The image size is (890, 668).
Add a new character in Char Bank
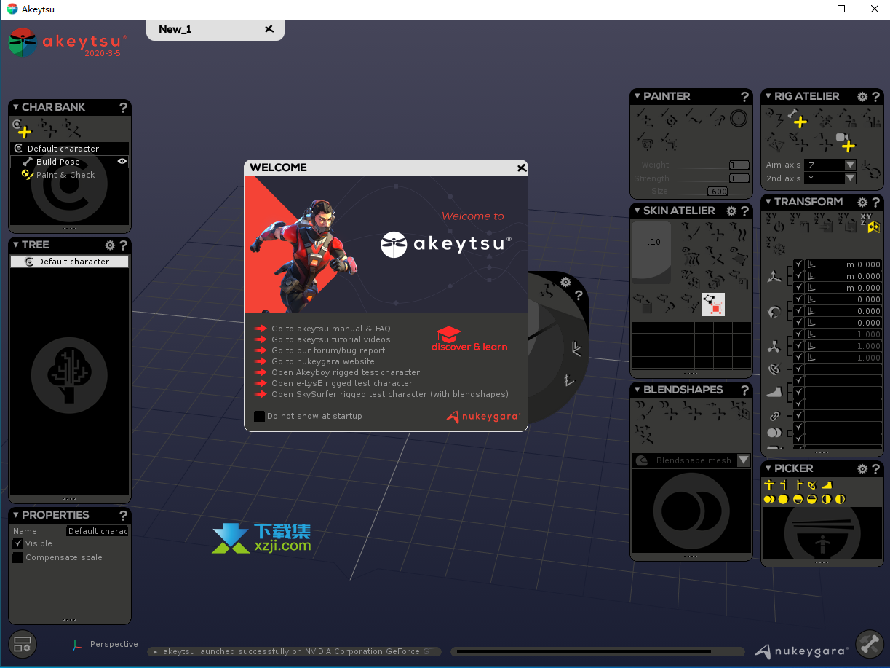point(23,129)
